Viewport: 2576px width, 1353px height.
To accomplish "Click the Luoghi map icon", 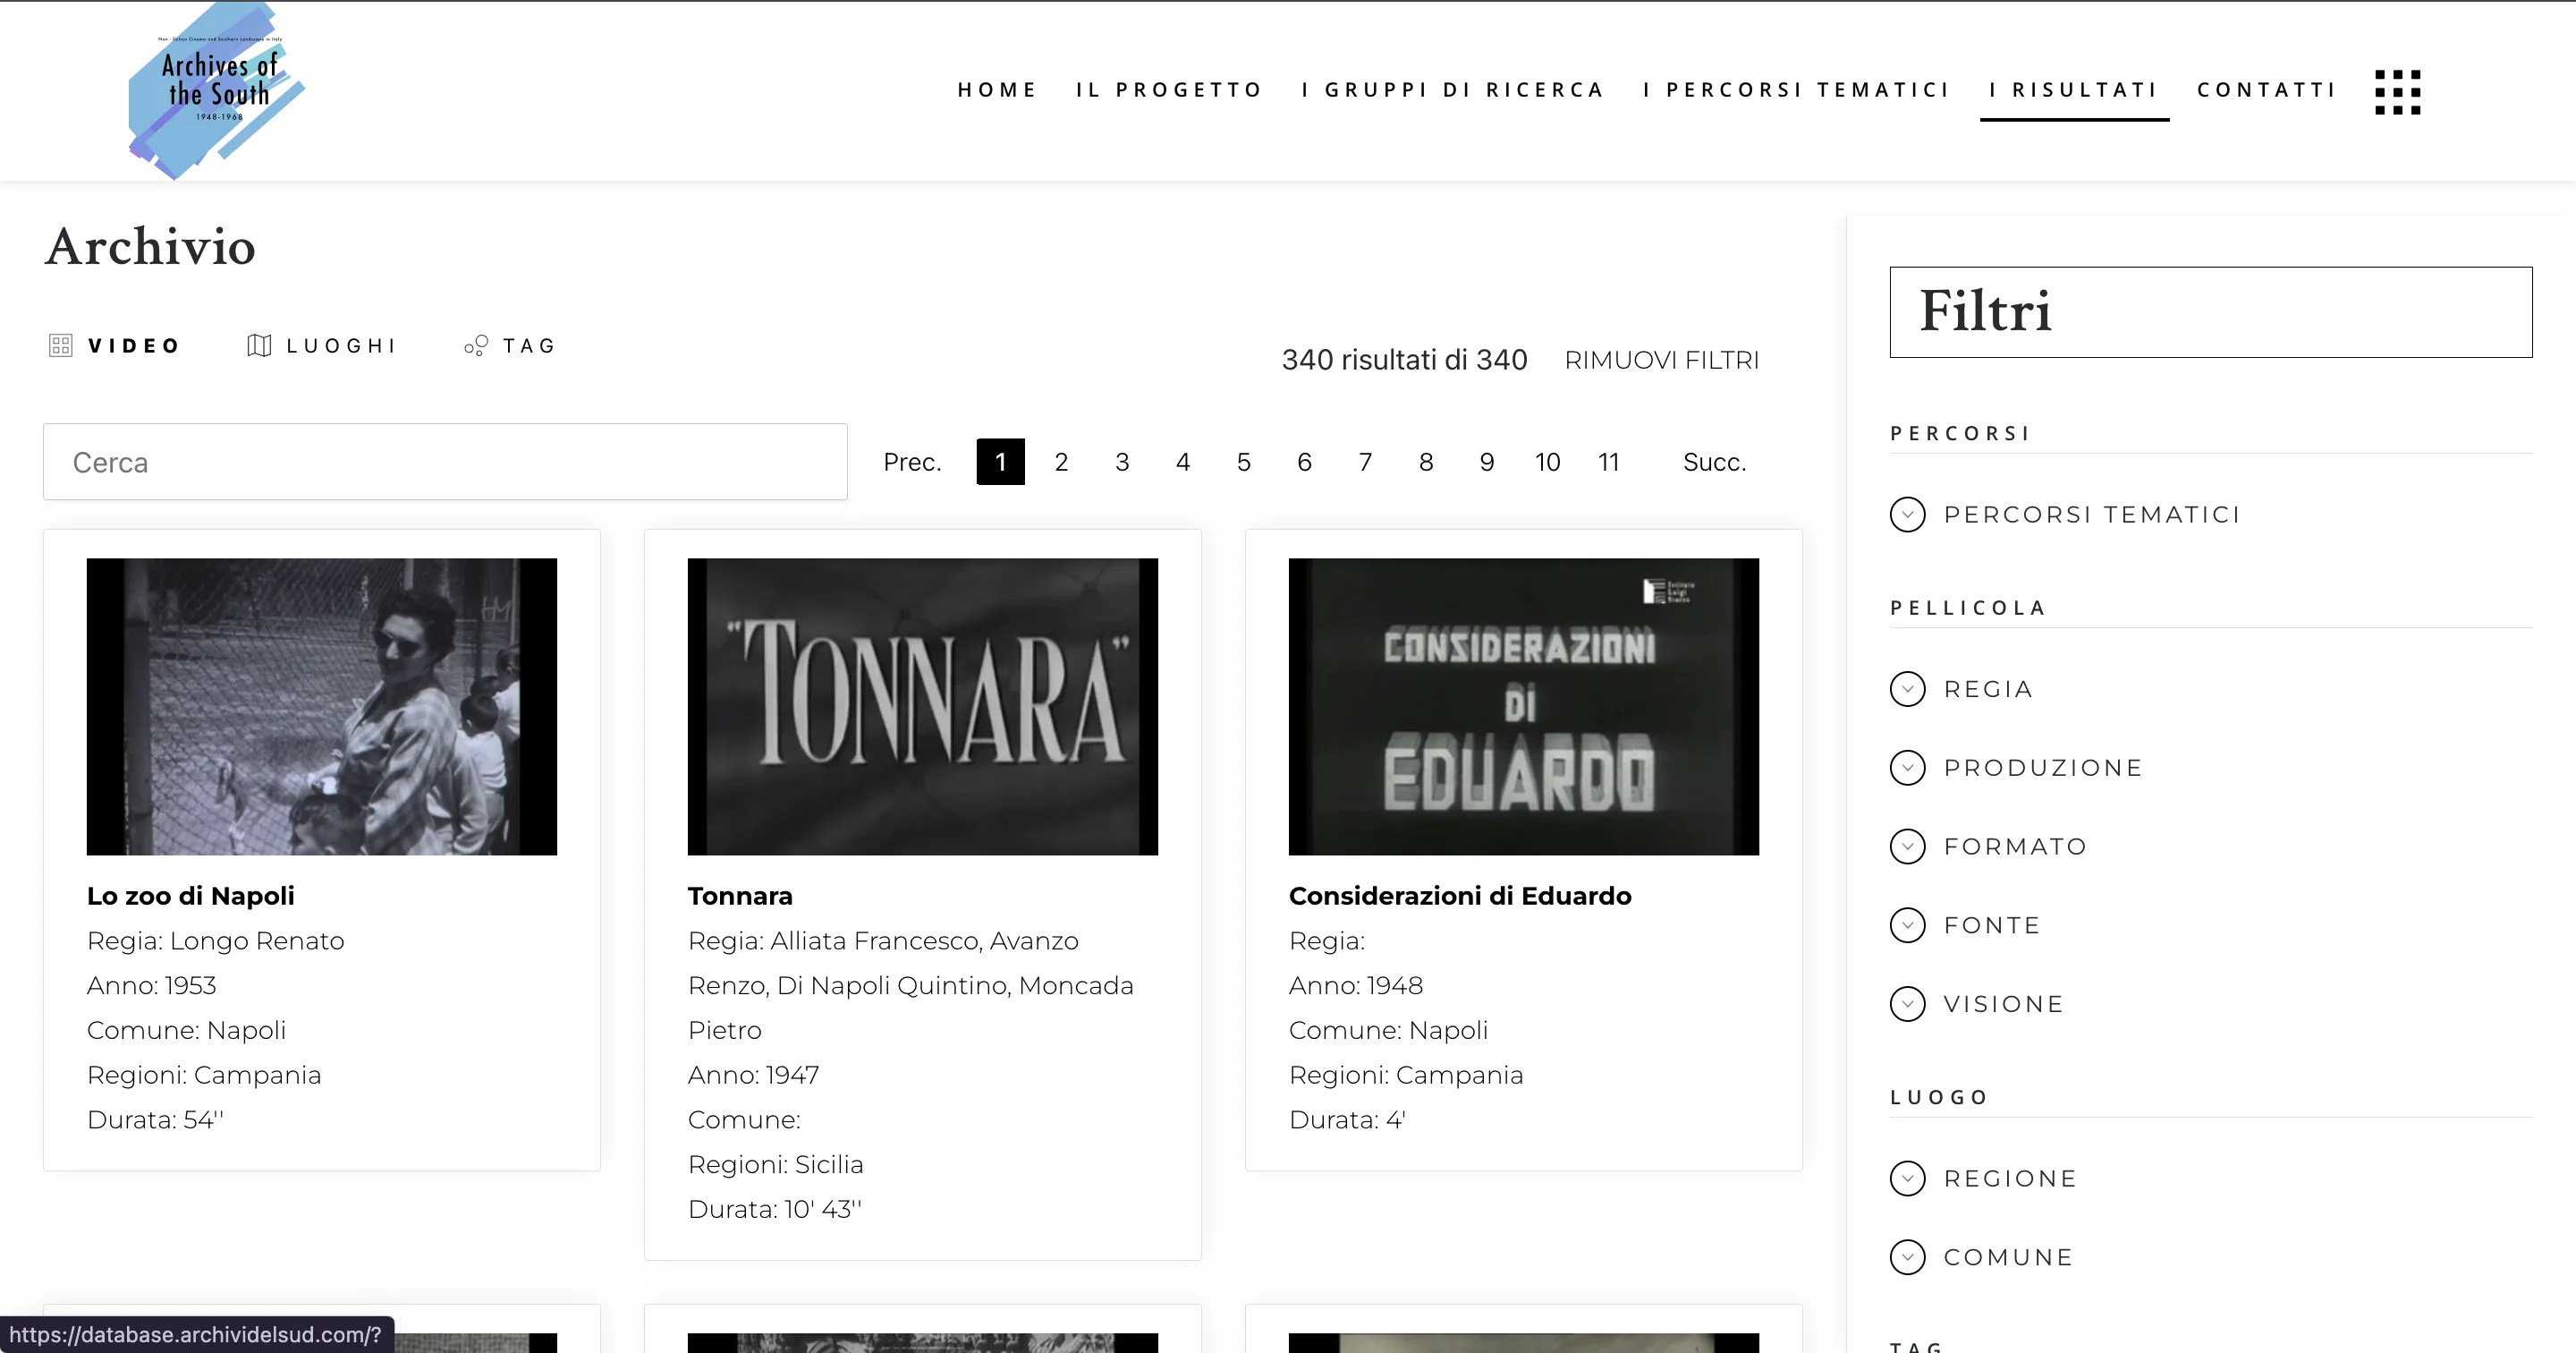I will pyautogui.click(x=259, y=345).
